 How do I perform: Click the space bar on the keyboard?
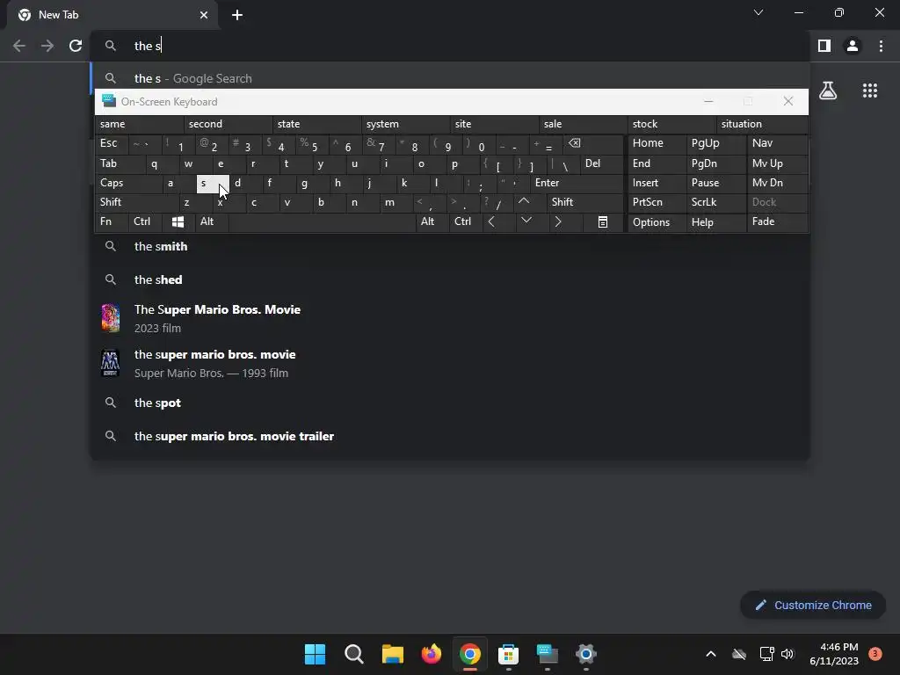pyautogui.click(x=322, y=222)
